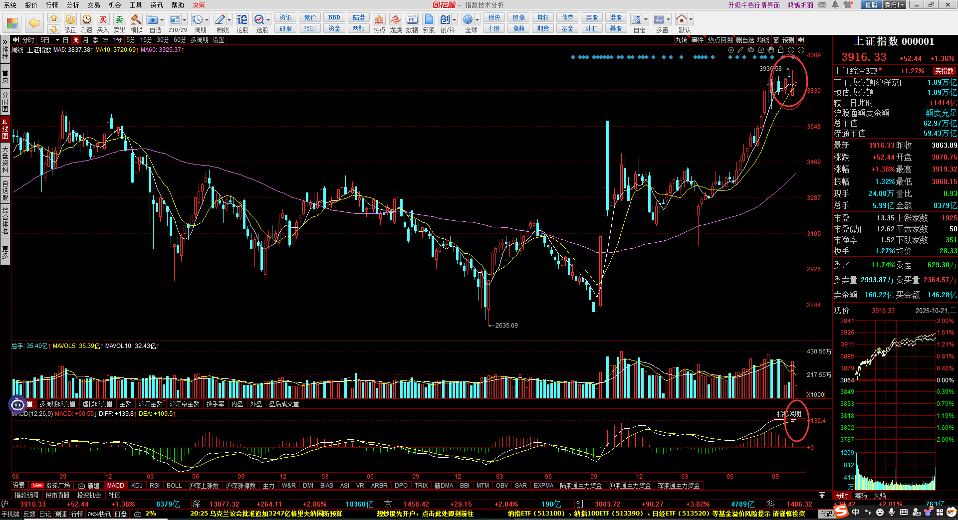Switch chart period to 15分
The image size is (958, 520).
coord(146,40)
